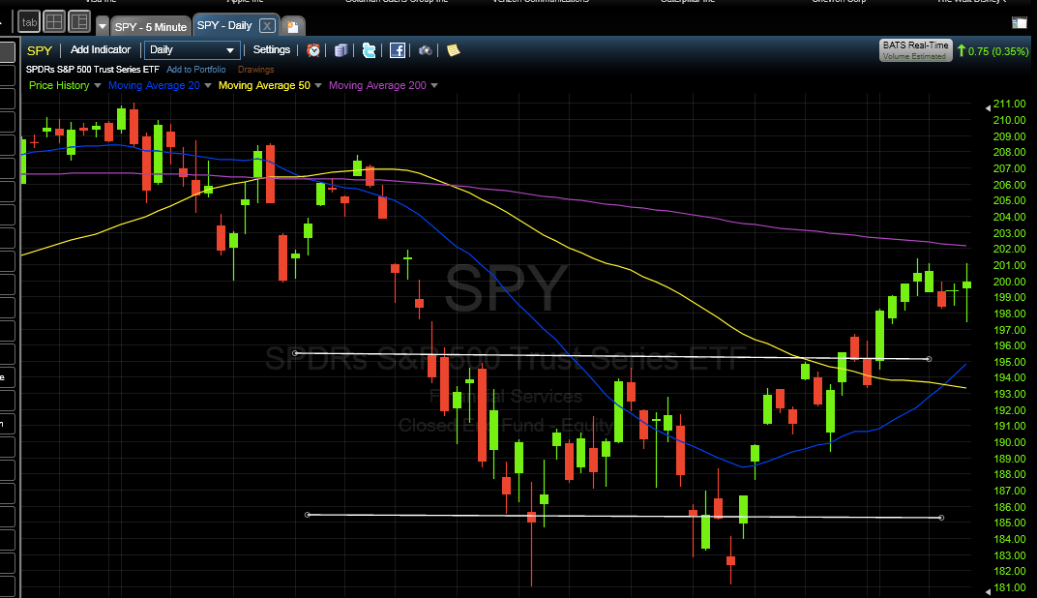
Task: Add a sticky note to the chart
Action: point(453,50)
